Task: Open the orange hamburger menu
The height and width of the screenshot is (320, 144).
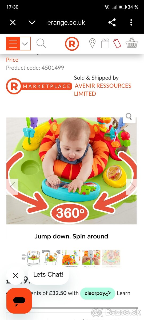Action: pos(13,43)
